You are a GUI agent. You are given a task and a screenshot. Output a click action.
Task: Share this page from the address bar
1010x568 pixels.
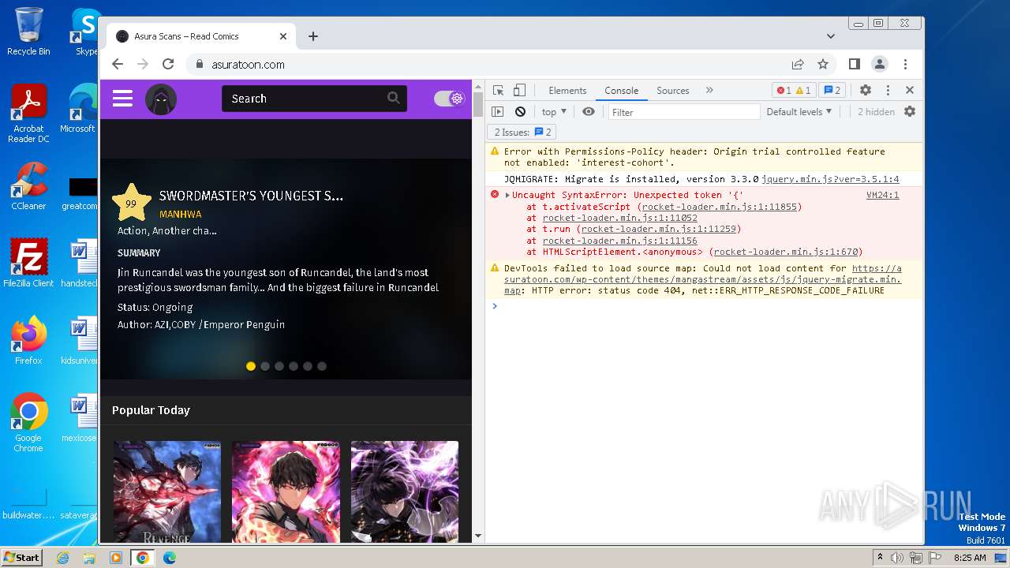pyautogui.click(x=798, y=65)
